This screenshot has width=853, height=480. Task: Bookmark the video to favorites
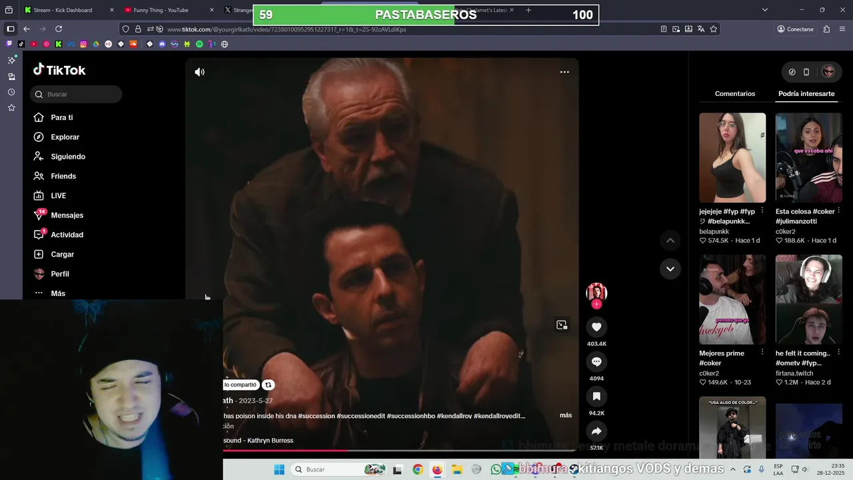tap(596, 396)
